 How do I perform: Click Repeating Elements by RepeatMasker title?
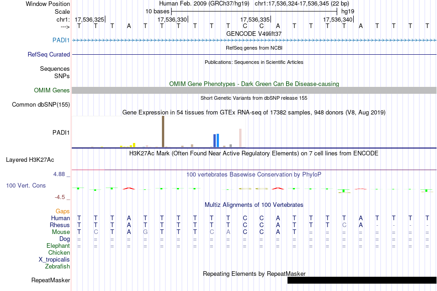click(254, 274)
